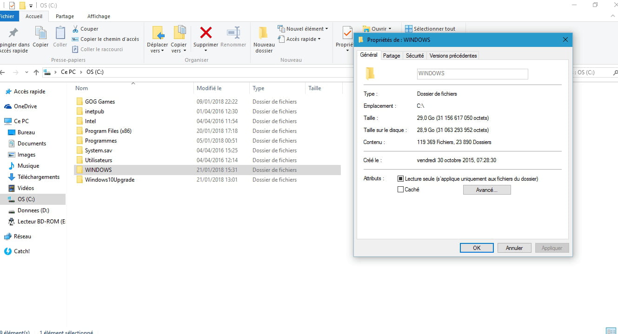The height and width of the screenshot is (334, 618).
Task: Toggle the Lecture seule checkbox
Action: click(x=400, y=179)
